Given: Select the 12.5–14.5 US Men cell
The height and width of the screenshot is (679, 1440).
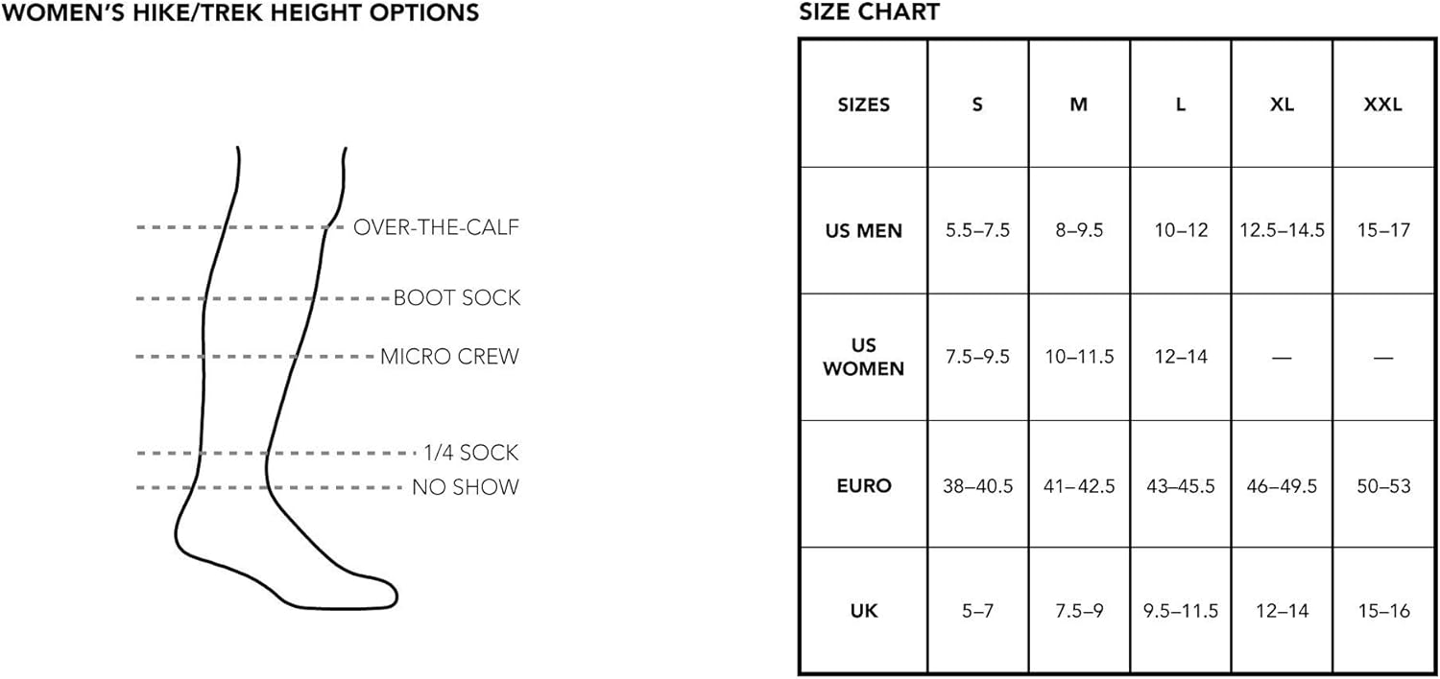Looking at the screenshot, I should click(x=1282, y=231).
